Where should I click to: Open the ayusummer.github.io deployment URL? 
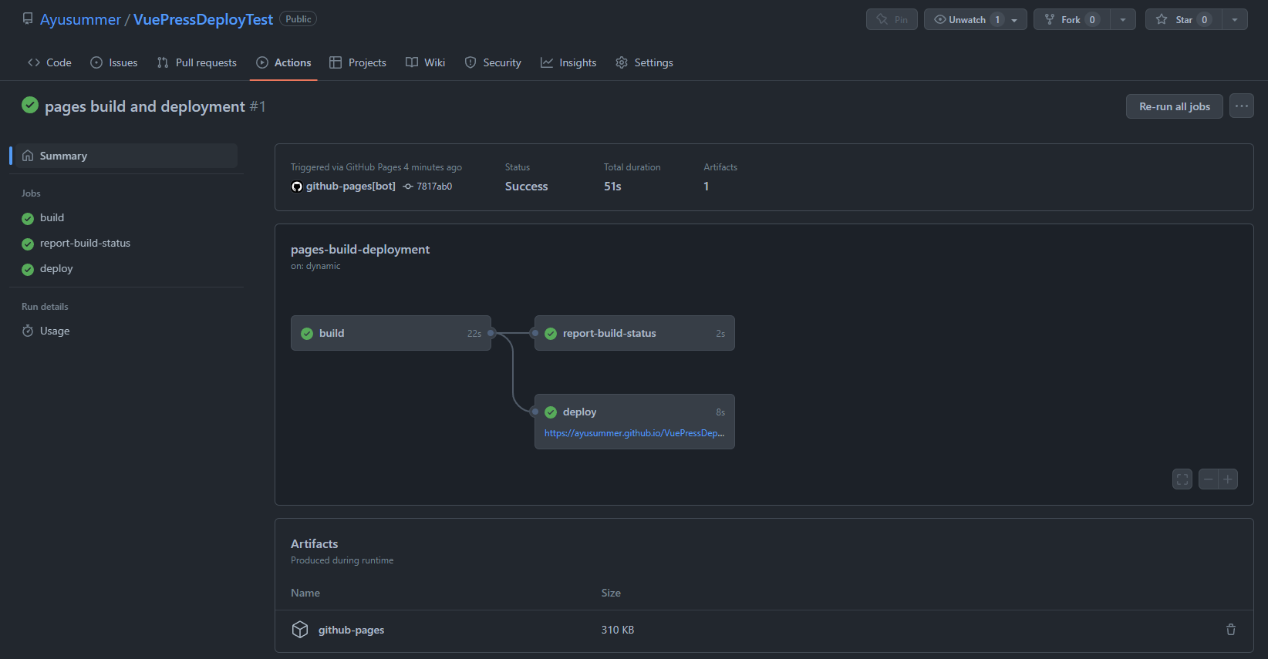(x=634, y=433)
